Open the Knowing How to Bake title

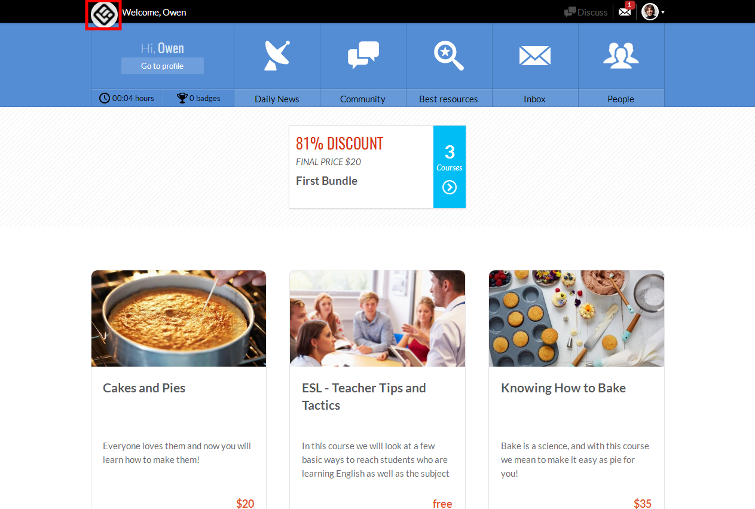tap(563, 388)
